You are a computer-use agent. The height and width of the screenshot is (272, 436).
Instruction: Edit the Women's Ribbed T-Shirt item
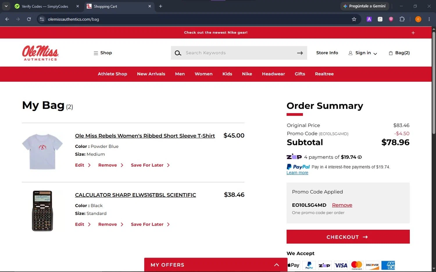coord(83,165)
